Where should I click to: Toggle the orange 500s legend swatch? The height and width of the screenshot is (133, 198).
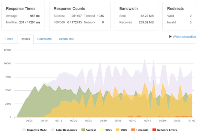click(117, 130)
